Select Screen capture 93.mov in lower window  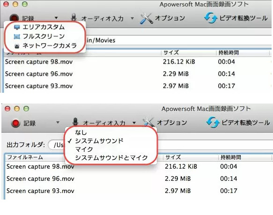click(40, 191)
